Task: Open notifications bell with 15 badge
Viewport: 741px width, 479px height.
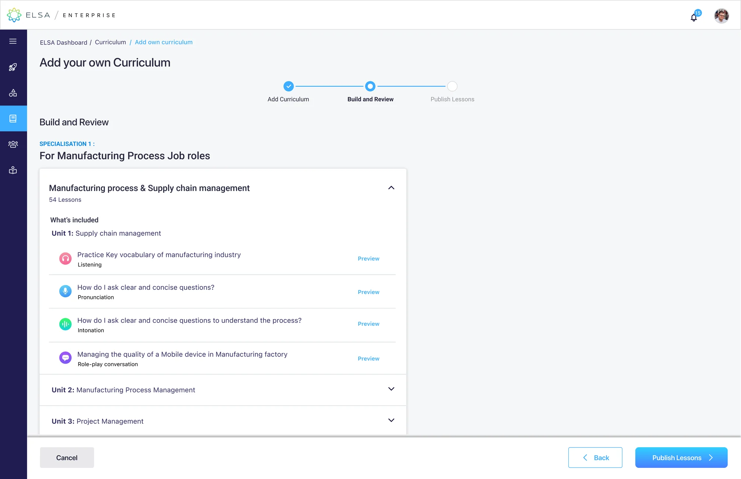Action: tap(695, 16)
